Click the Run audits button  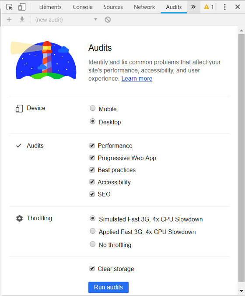(x=108, y=287)
